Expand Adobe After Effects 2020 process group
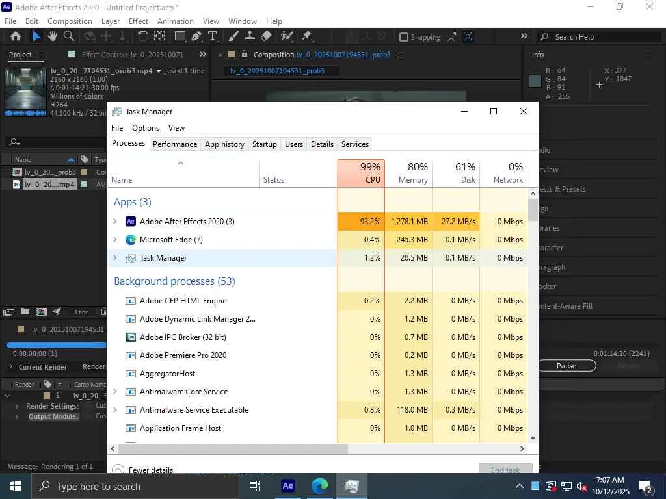This screenshot has width=666, height=499. [114, 221]
